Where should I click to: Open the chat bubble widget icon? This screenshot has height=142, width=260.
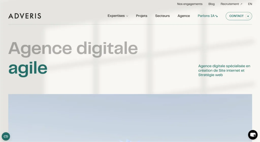(253, 135)
